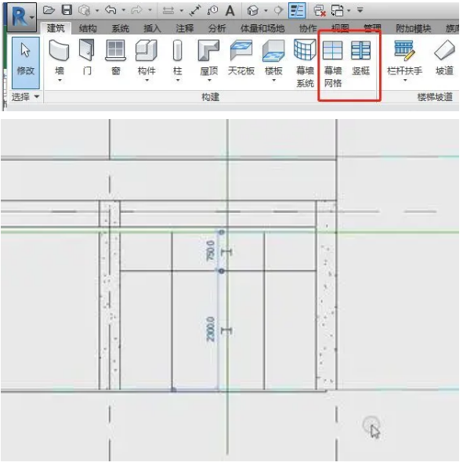Select the 栏杆扶手 Railing tool

[405, 58]
